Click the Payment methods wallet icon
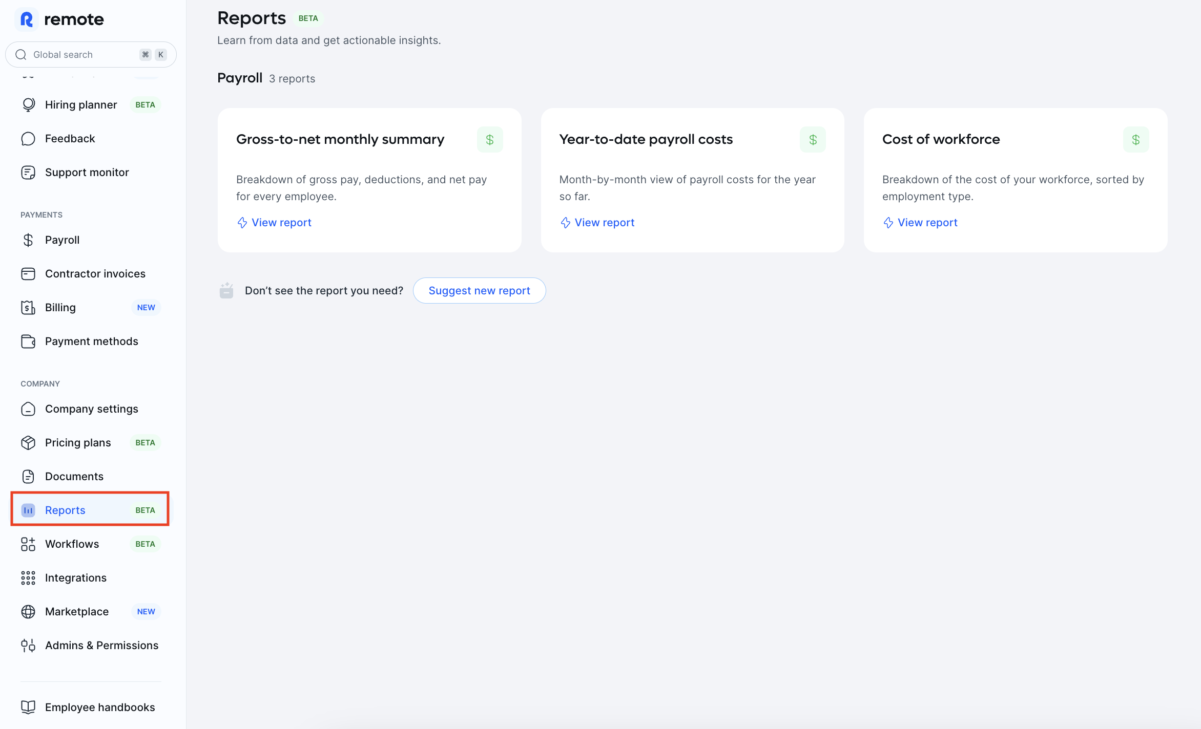This screenshot has height=729, width=1201. 28,341
